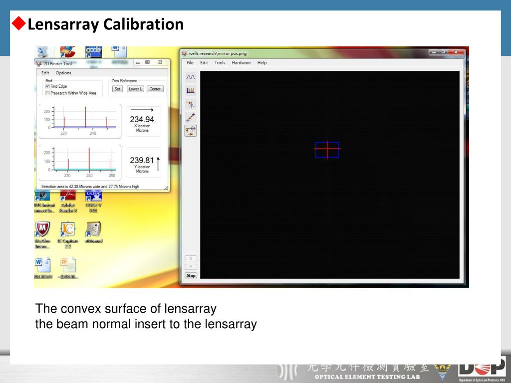Select the peak finder arrow tool icon
511x383 pixels.
(x=191, y=104)
